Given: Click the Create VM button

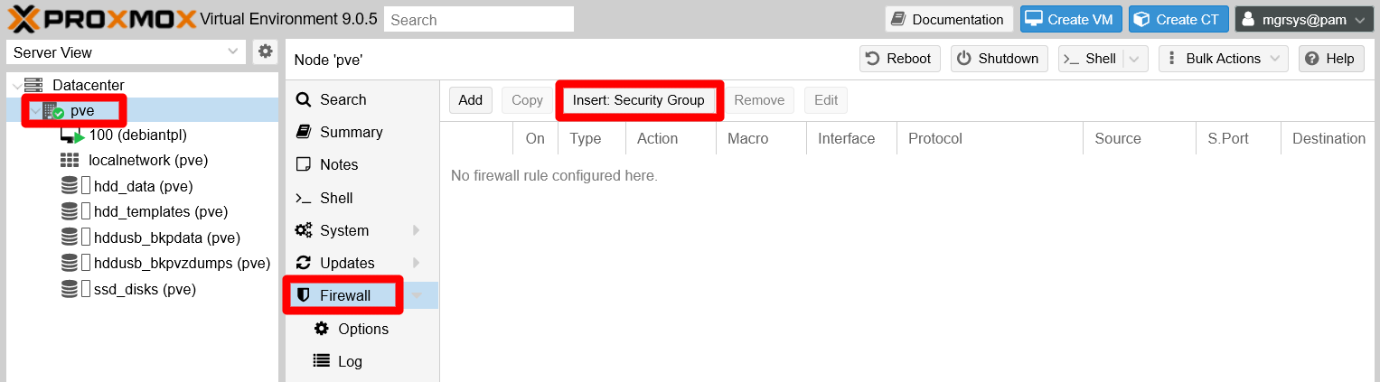Looking at the screenshot, I should [1072, 19].
